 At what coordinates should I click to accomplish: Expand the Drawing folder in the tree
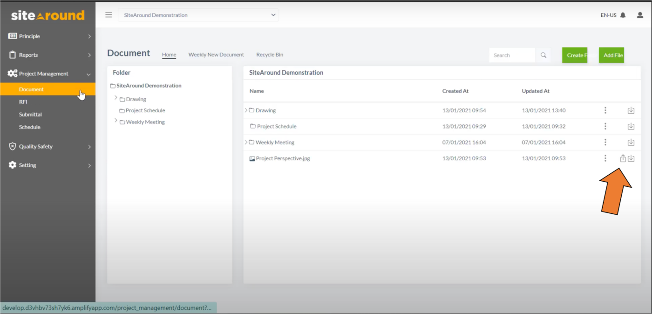coord(116,98)
